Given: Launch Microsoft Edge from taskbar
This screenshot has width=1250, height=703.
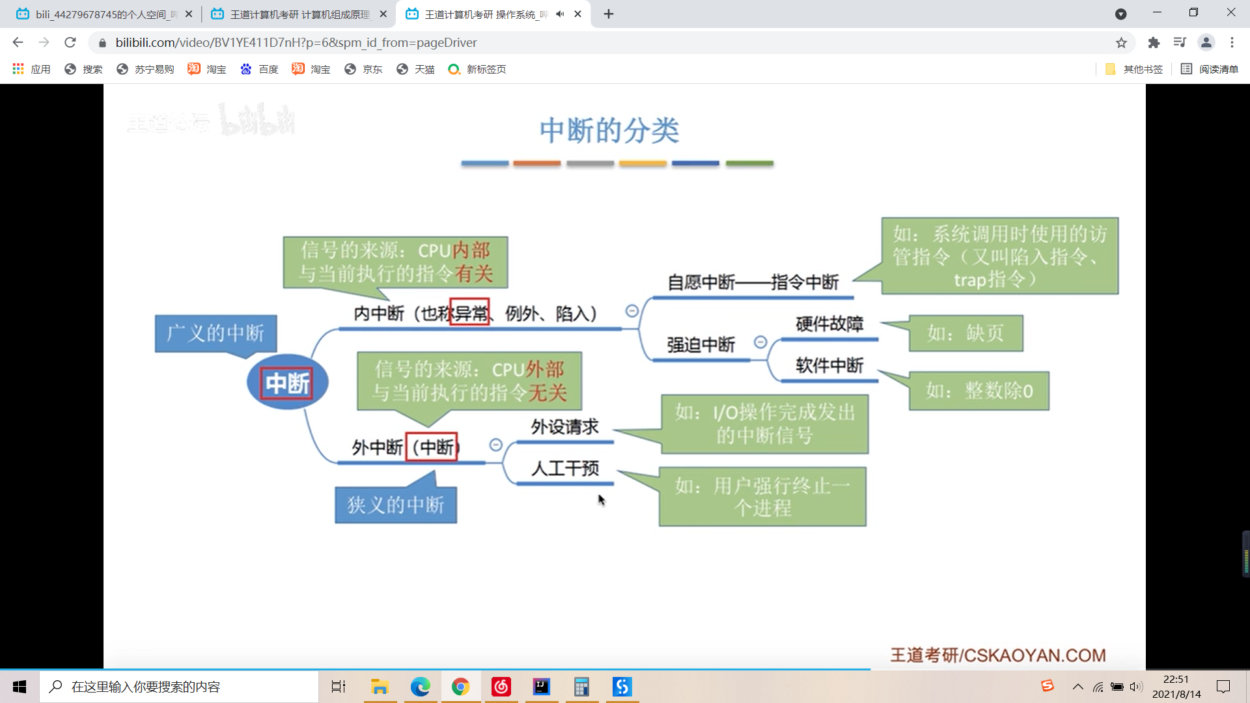Looking at the screenshot, I should point(420,687).
